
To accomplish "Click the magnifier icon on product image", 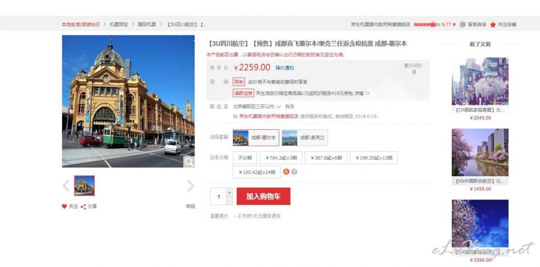I will (189, 161).
